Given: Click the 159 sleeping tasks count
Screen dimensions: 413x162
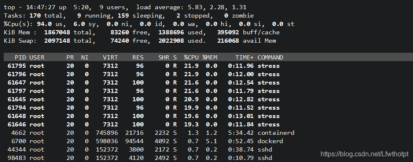Looking at the screenshot, I should 123,15.
